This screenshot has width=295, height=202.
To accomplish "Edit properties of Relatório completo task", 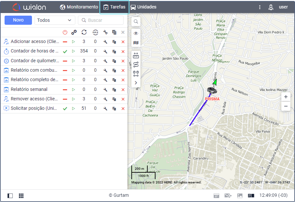I will click(x=105, y=80).
